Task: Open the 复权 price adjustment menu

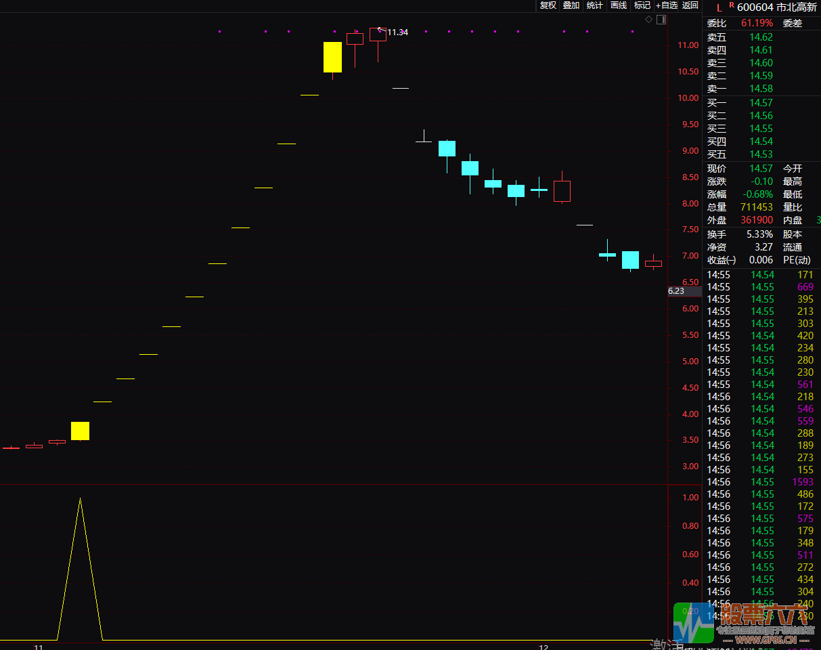Action: (548, 5)
